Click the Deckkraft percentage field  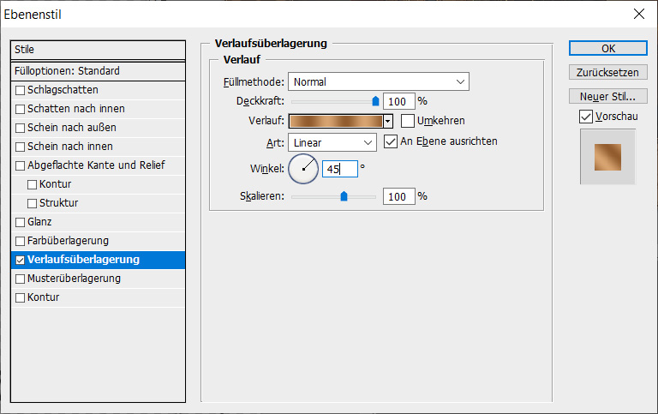pos(398,101)
